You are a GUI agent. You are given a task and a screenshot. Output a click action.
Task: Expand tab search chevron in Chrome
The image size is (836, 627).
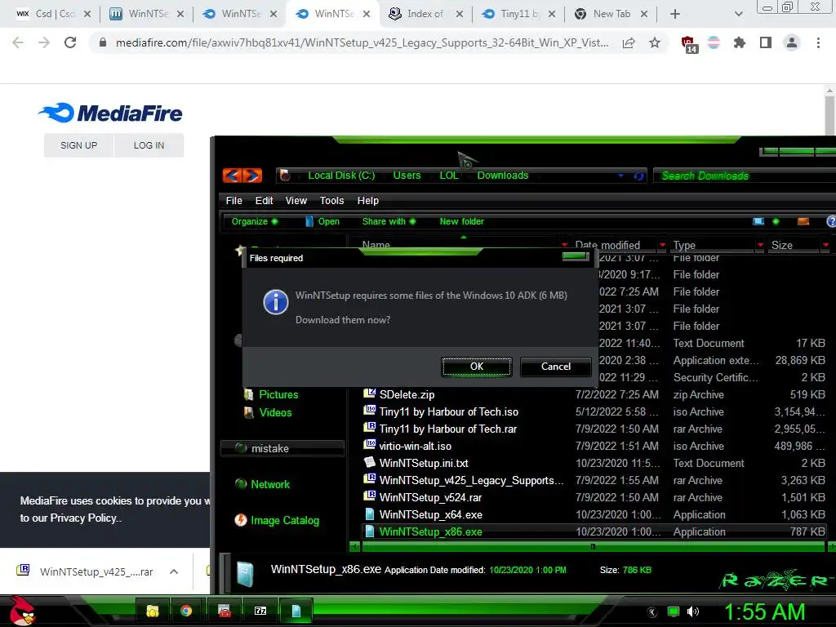coord(738,14)
